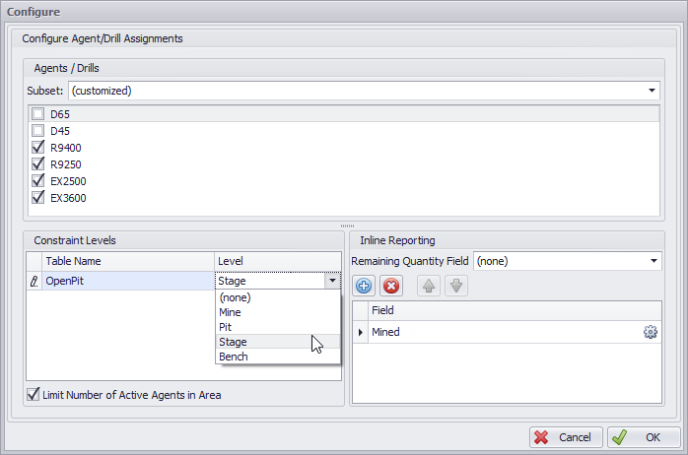Screen dimensions: 688x455
Task: Choose Pit from the Level list
Action: [x=278, y=327]
